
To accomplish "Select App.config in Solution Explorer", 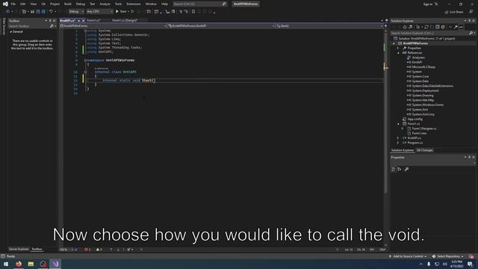I will coord(415,119).
